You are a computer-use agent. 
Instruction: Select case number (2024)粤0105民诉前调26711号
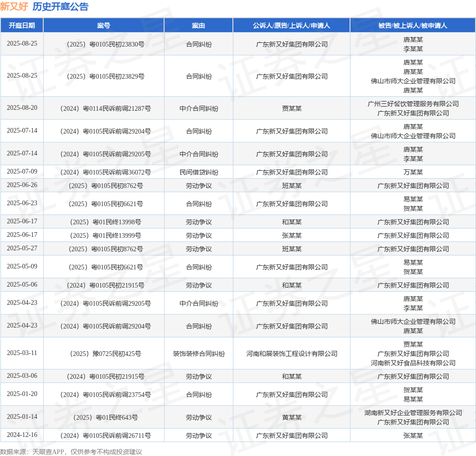point(106,436)
